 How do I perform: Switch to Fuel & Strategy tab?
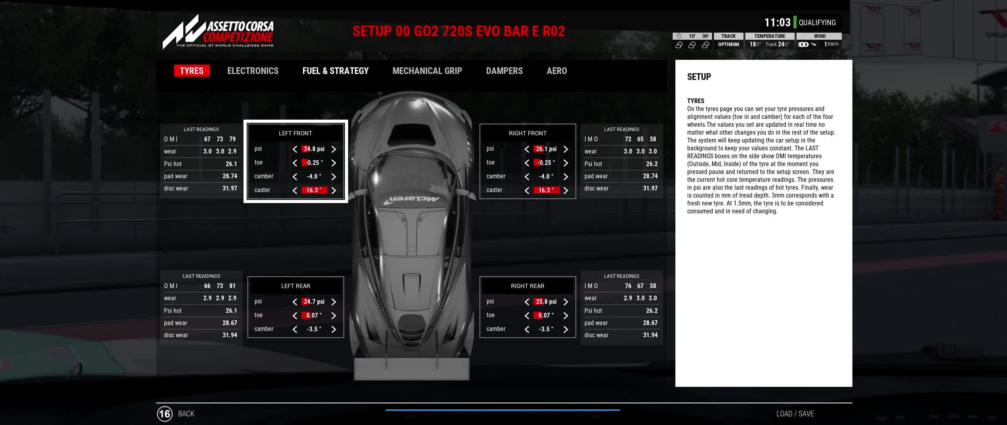[x=335, y=71]
